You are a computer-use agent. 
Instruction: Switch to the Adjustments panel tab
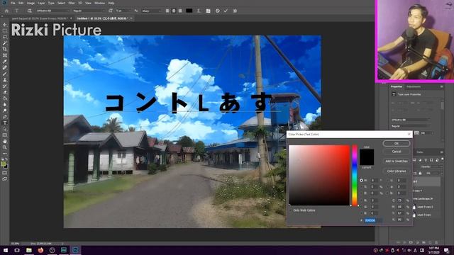(414, 86)
